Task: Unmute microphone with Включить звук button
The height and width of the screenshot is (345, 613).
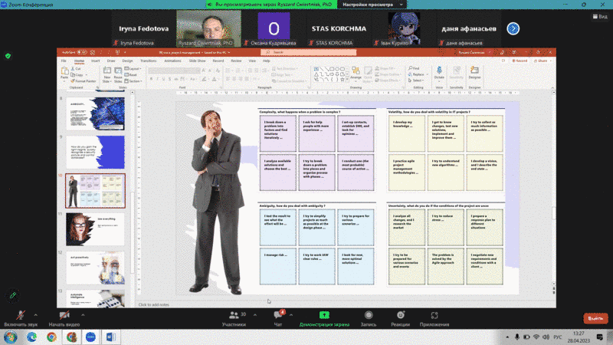Action: click(20, 316)
